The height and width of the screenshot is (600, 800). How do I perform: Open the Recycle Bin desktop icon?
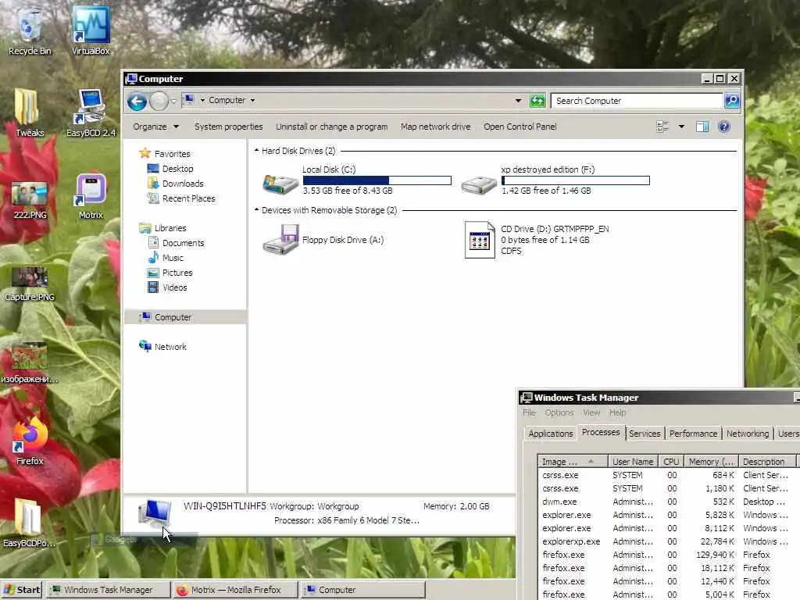tap(30, 30)
